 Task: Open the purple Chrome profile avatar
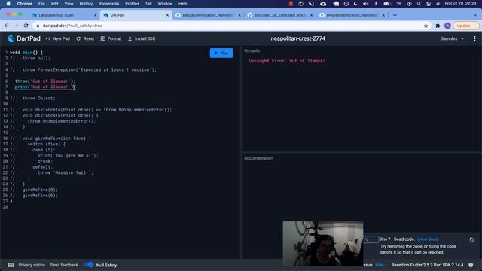click(x=447, y=26)
